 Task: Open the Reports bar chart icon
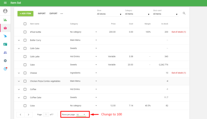pyautogui.click(x=5, y=20)
